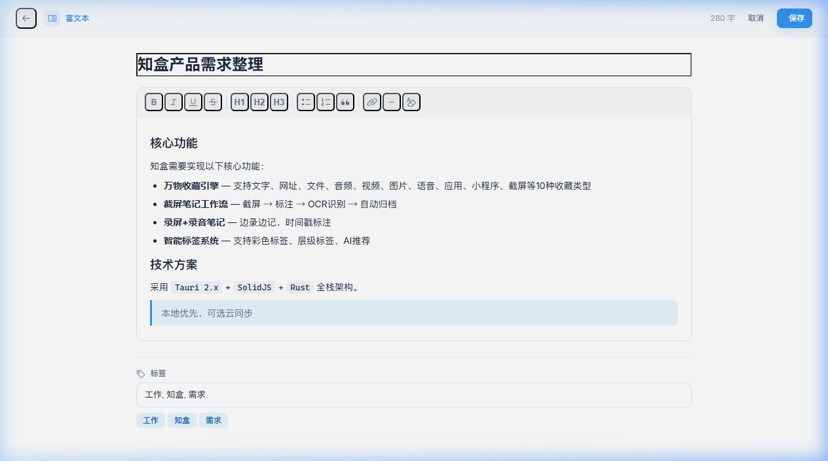Click the 取消 button
The image size is (828, 461).
click(x=756, y=18)
